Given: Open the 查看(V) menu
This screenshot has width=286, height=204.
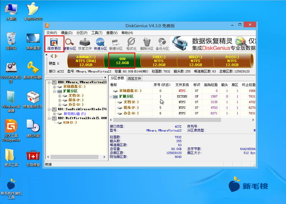Looking at the screenshot, I should coord(112,33).
